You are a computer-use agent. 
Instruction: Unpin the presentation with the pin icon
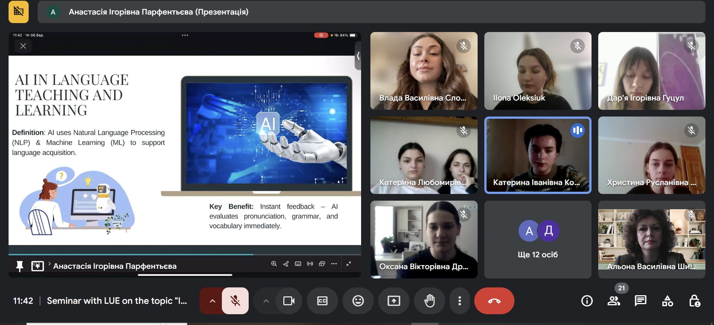[x=20, y=266]
